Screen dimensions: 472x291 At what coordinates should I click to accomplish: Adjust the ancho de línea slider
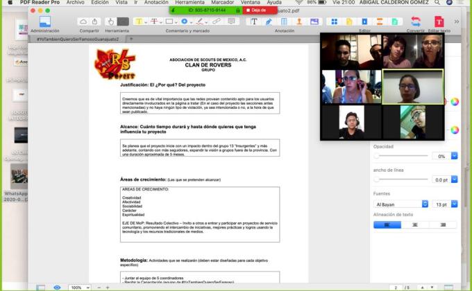click(402, 179)
